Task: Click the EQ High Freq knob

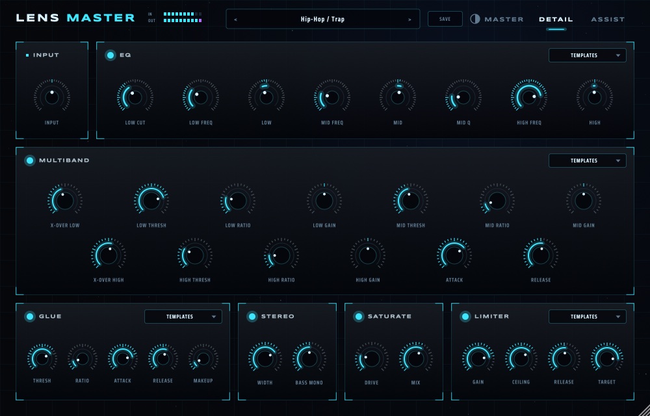Action: pyautogui.click(x=528, y=97)
